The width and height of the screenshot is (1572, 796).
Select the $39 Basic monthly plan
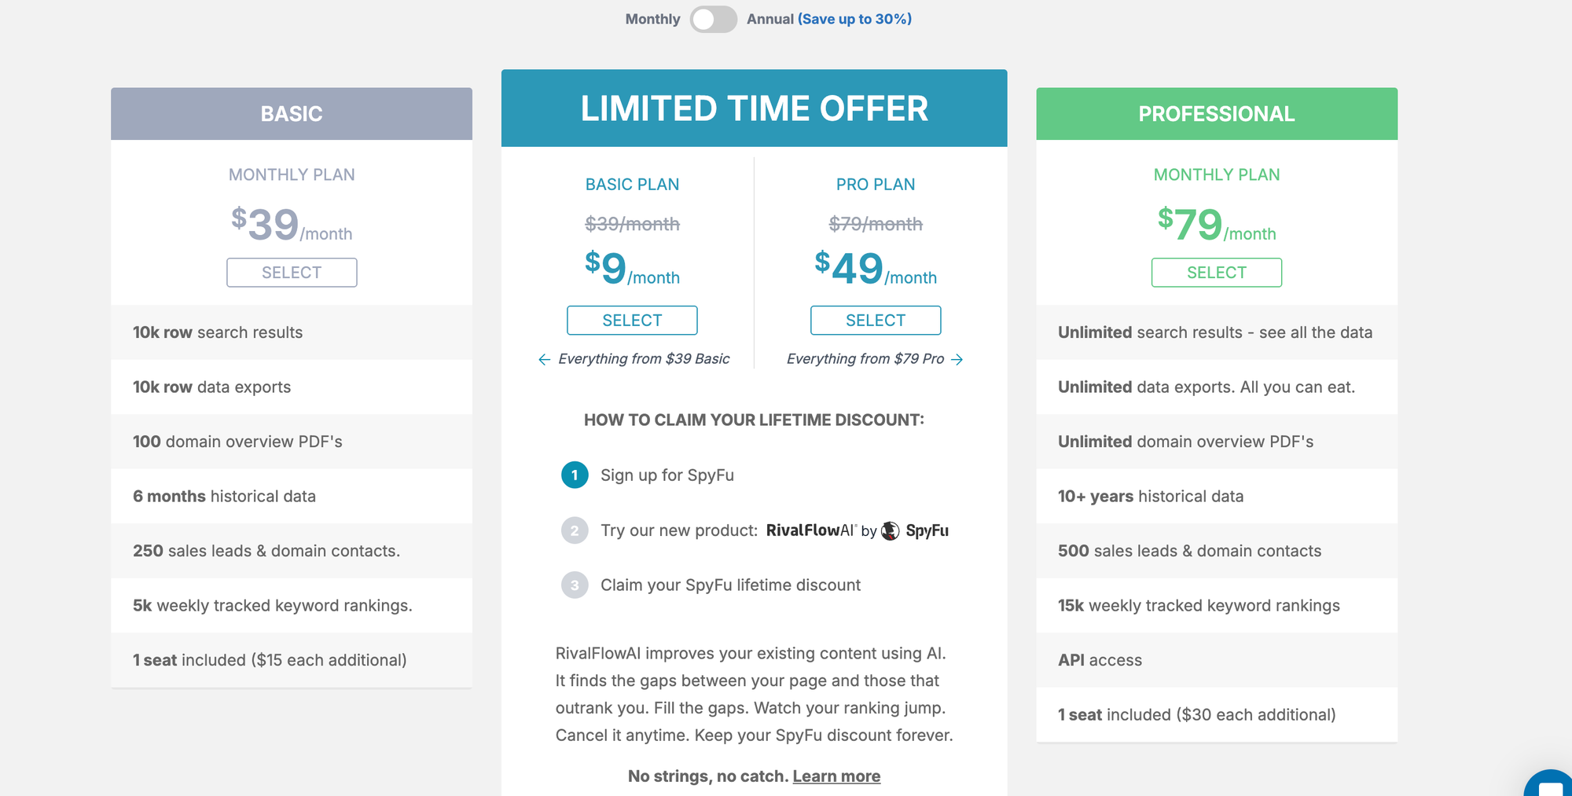tap(292, 273)
